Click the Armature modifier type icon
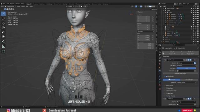The width and height of the screenshot is (200, 112). tap(165, 99)
